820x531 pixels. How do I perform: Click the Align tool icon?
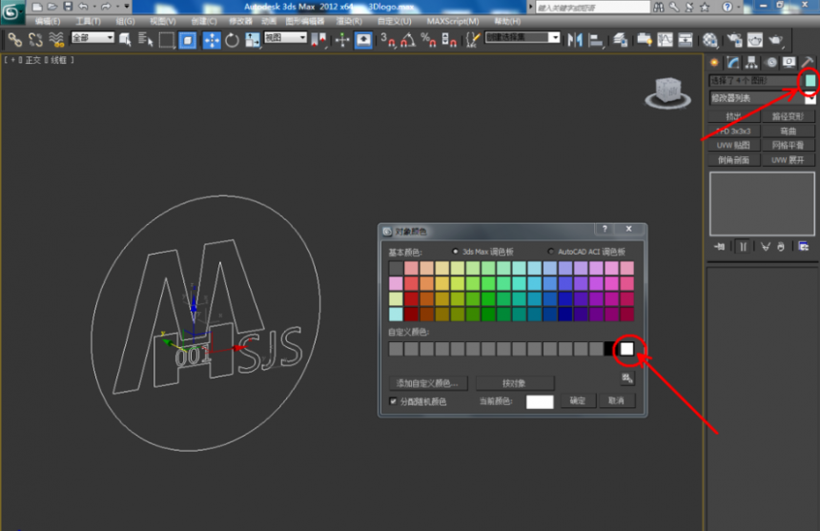click(596, 40)
